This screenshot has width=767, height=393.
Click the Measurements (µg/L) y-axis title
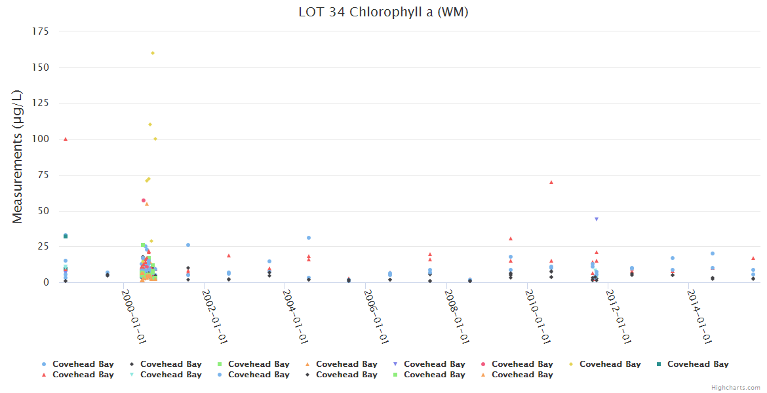(18, 157)
